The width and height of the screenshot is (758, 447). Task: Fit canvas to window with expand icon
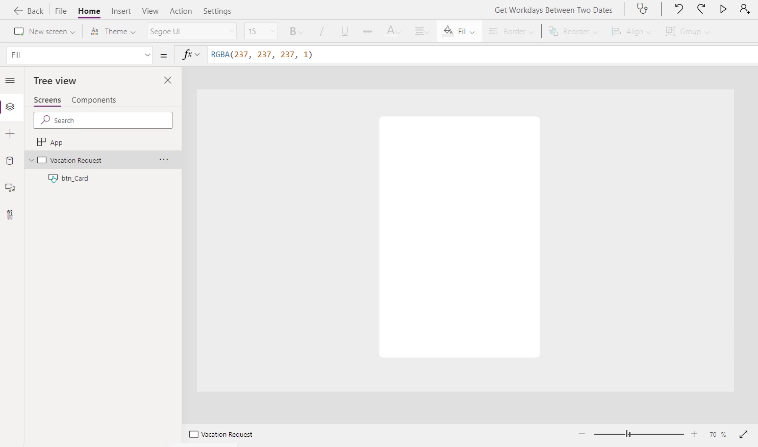coord(744,434)
